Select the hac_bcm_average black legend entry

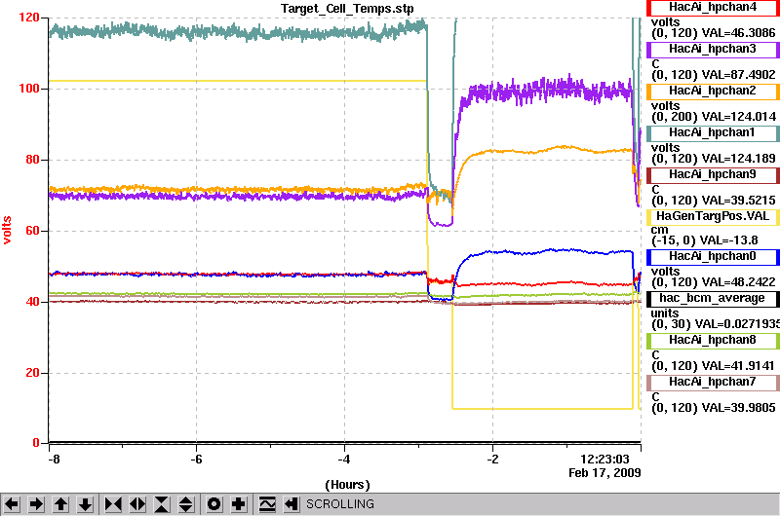713,299
